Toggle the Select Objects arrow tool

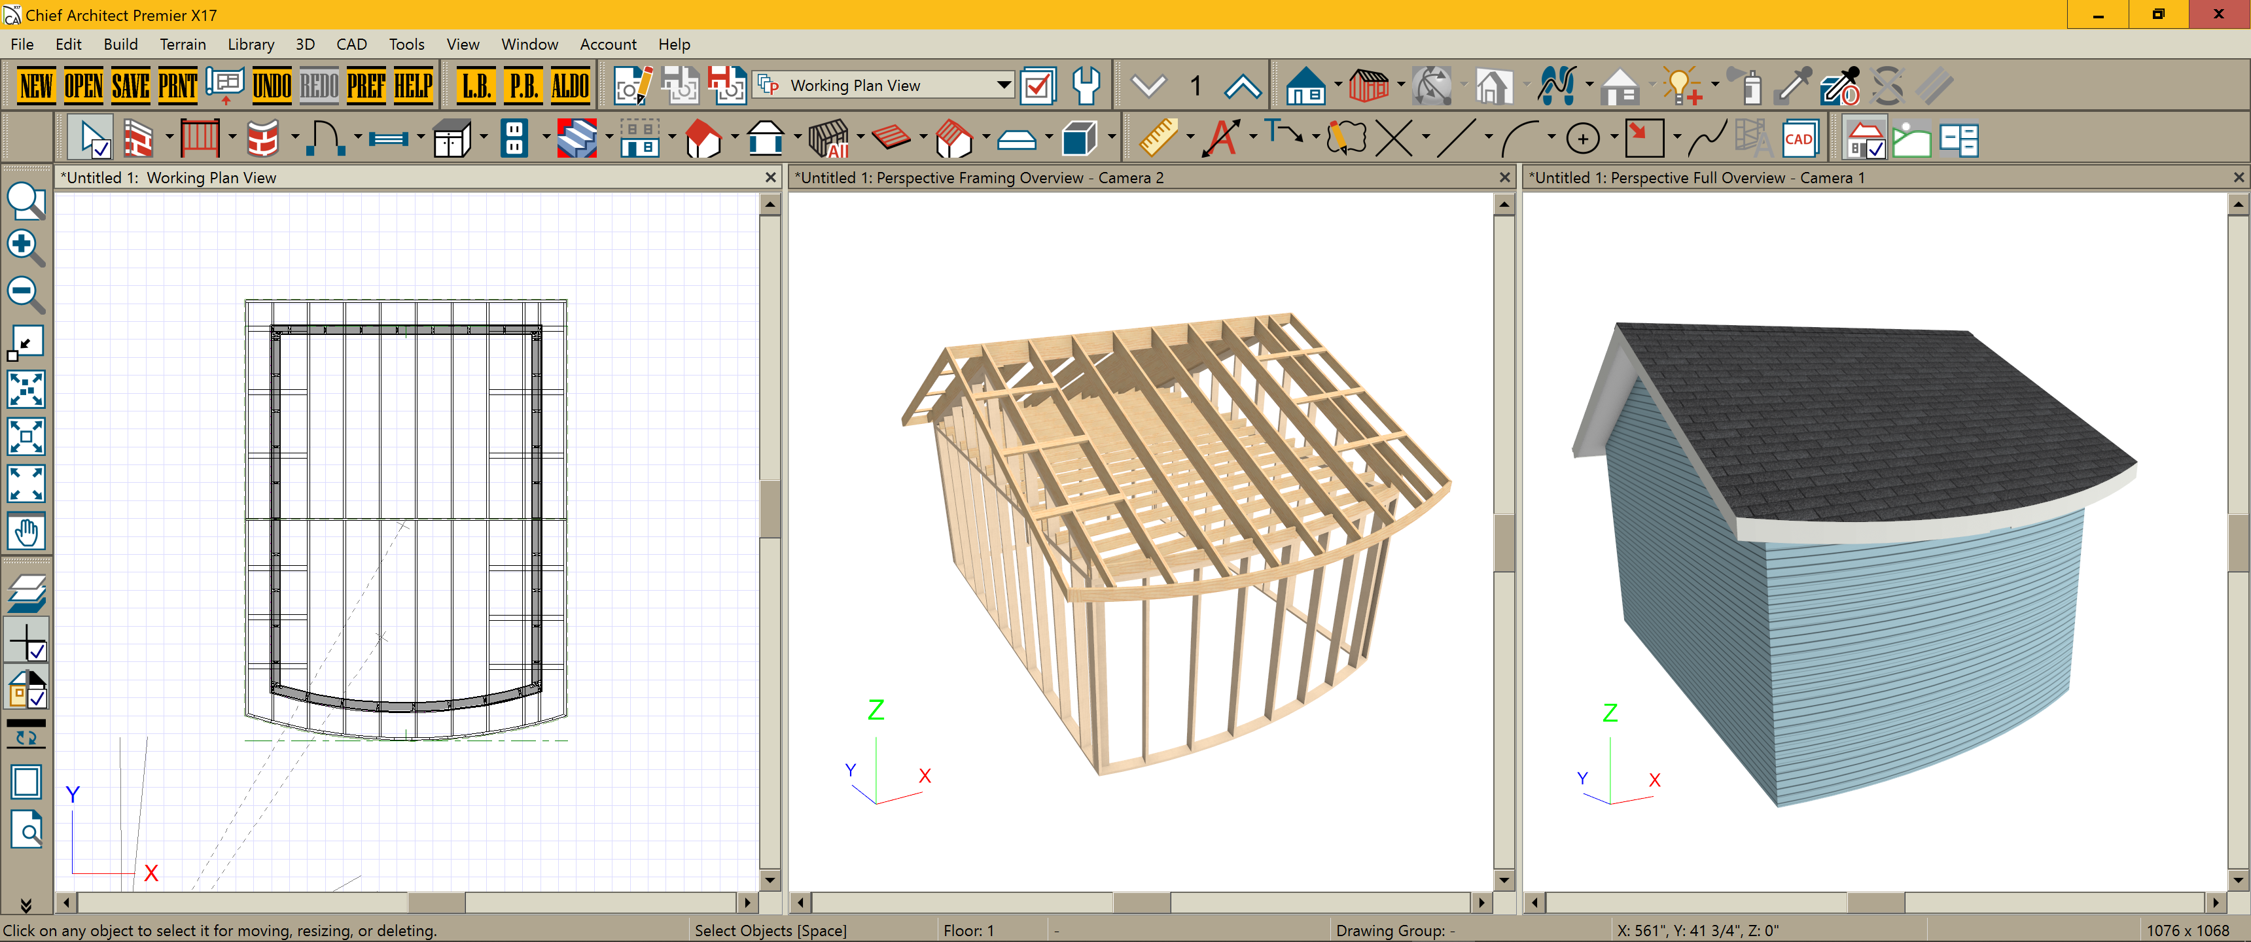click(x=92, y=139)
